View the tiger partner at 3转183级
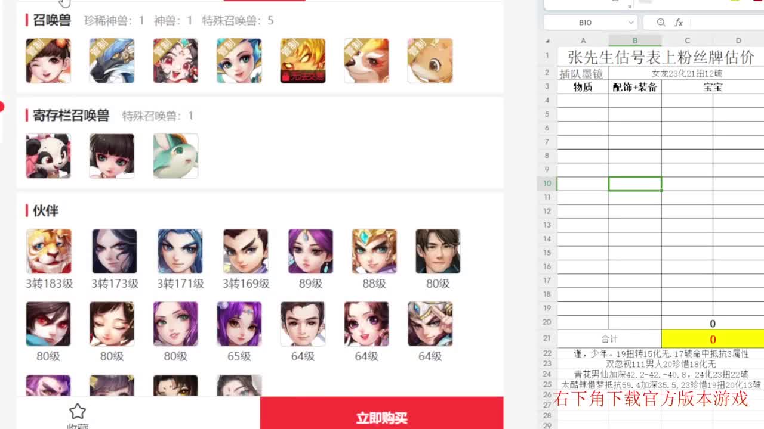764x429 pixels. pyautogui.click(x=49, y=251)
